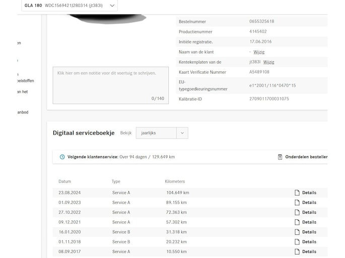Click the registration date 17.06.2016
This screenshot has width=345, height=258.
point(260,42)
